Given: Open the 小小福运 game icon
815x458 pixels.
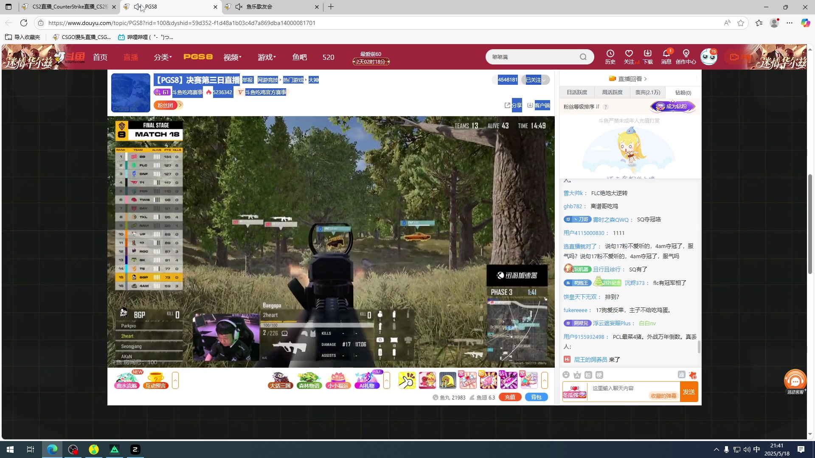Looking at the screenshot, I should pos(338,380).
